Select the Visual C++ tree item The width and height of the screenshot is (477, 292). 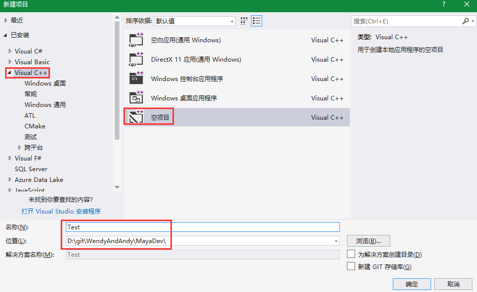[x=31, y=73]
